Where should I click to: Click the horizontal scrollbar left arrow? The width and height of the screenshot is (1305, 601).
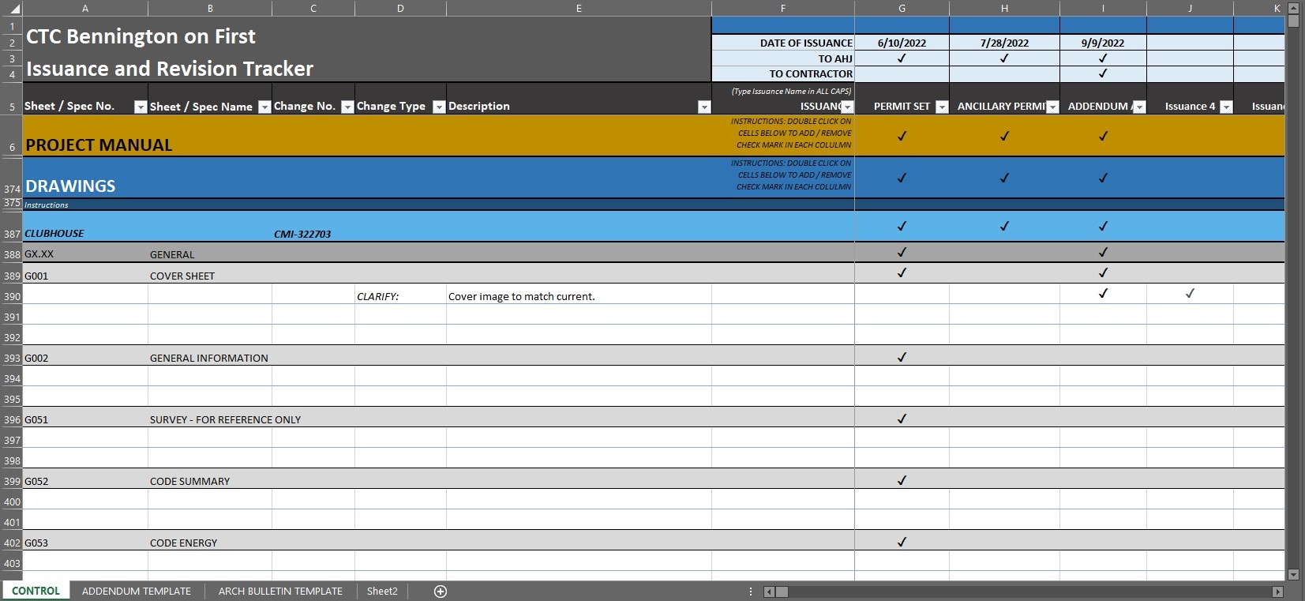(768, 592)
